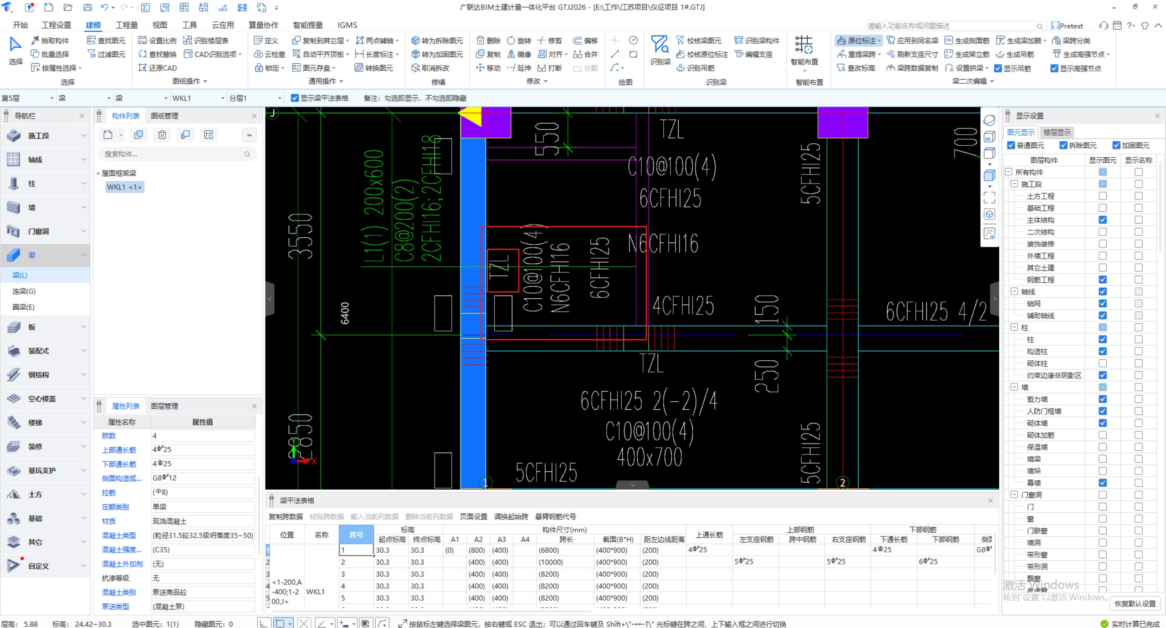Open the 分层1 layer dropdown
Viewport: 1166px width, 628px height.
[x=280, y=98]
